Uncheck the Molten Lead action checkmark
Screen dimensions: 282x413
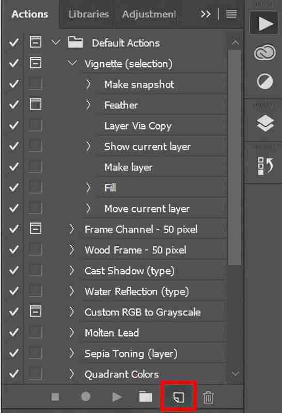pyautogui.click(x=13, y=332)
